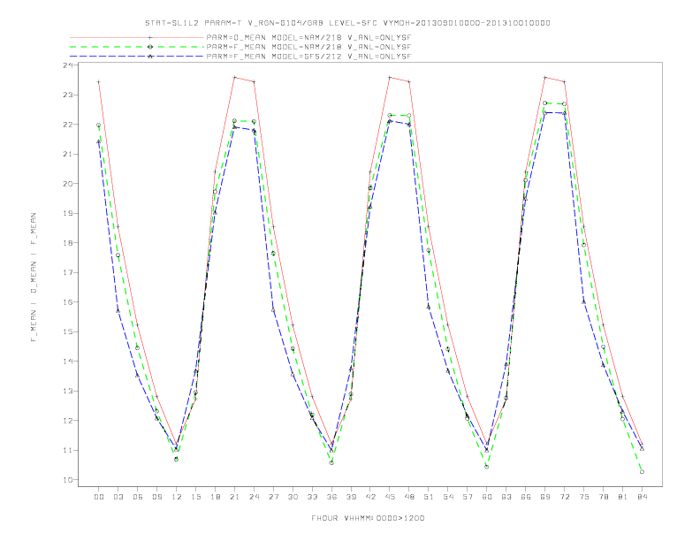Click the y-axis tick value 21
The image size is (700, 541).
(67, 154)
